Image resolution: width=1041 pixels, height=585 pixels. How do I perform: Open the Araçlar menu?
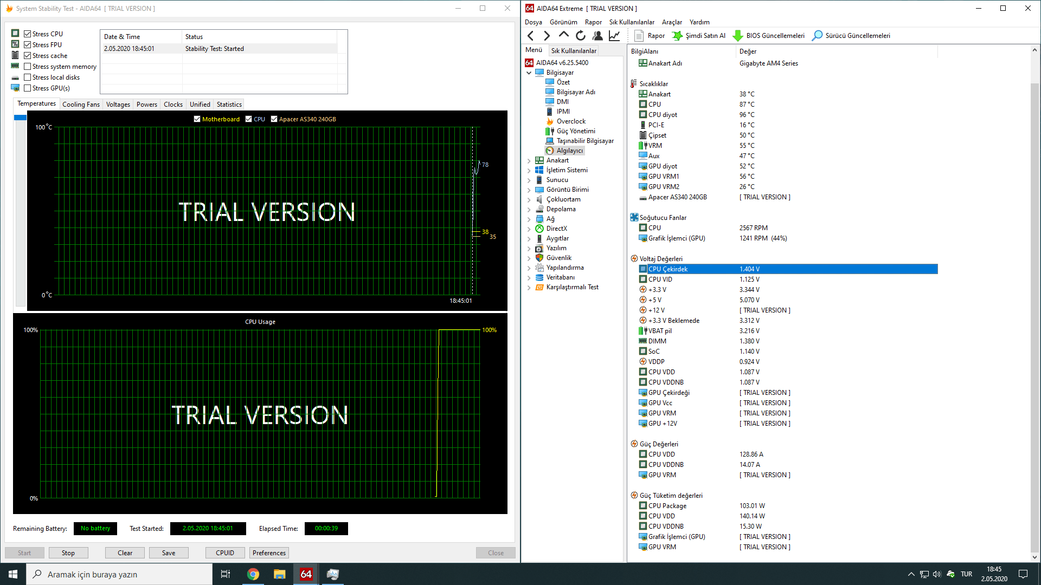pos(672,22)
